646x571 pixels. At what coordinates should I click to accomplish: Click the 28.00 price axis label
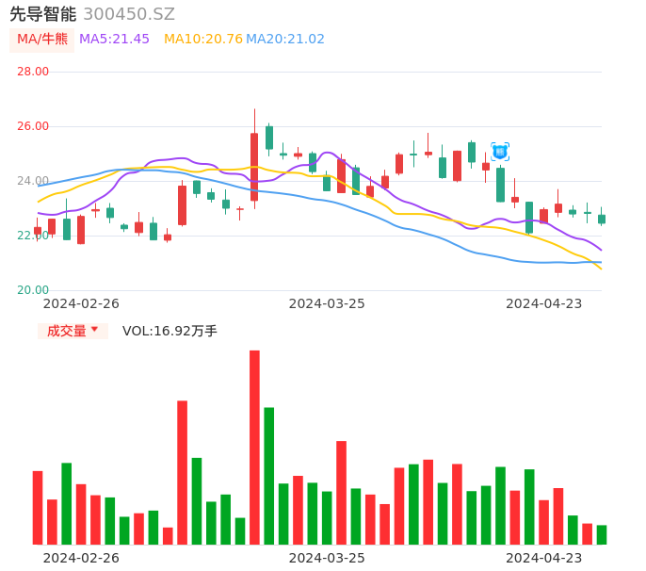click(33, 72)
